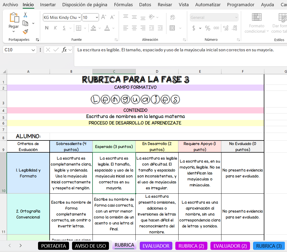Switch to the EVALUADOR sheet tab

[x=156, y=246]
